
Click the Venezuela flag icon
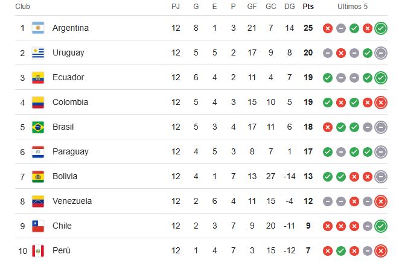pyautogui.click(x=38, y=201)
